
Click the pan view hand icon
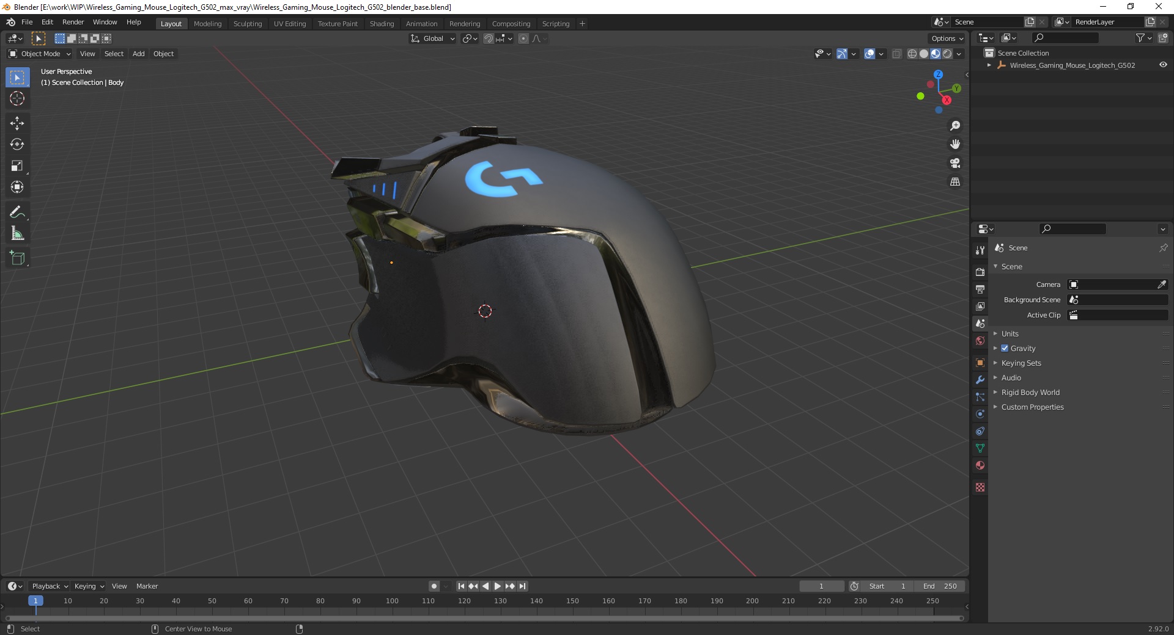click(955, 145)
